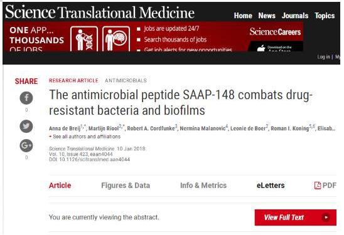Click the researcher with DNA icon in ad

pyautogui.click(x=84, y=39)
